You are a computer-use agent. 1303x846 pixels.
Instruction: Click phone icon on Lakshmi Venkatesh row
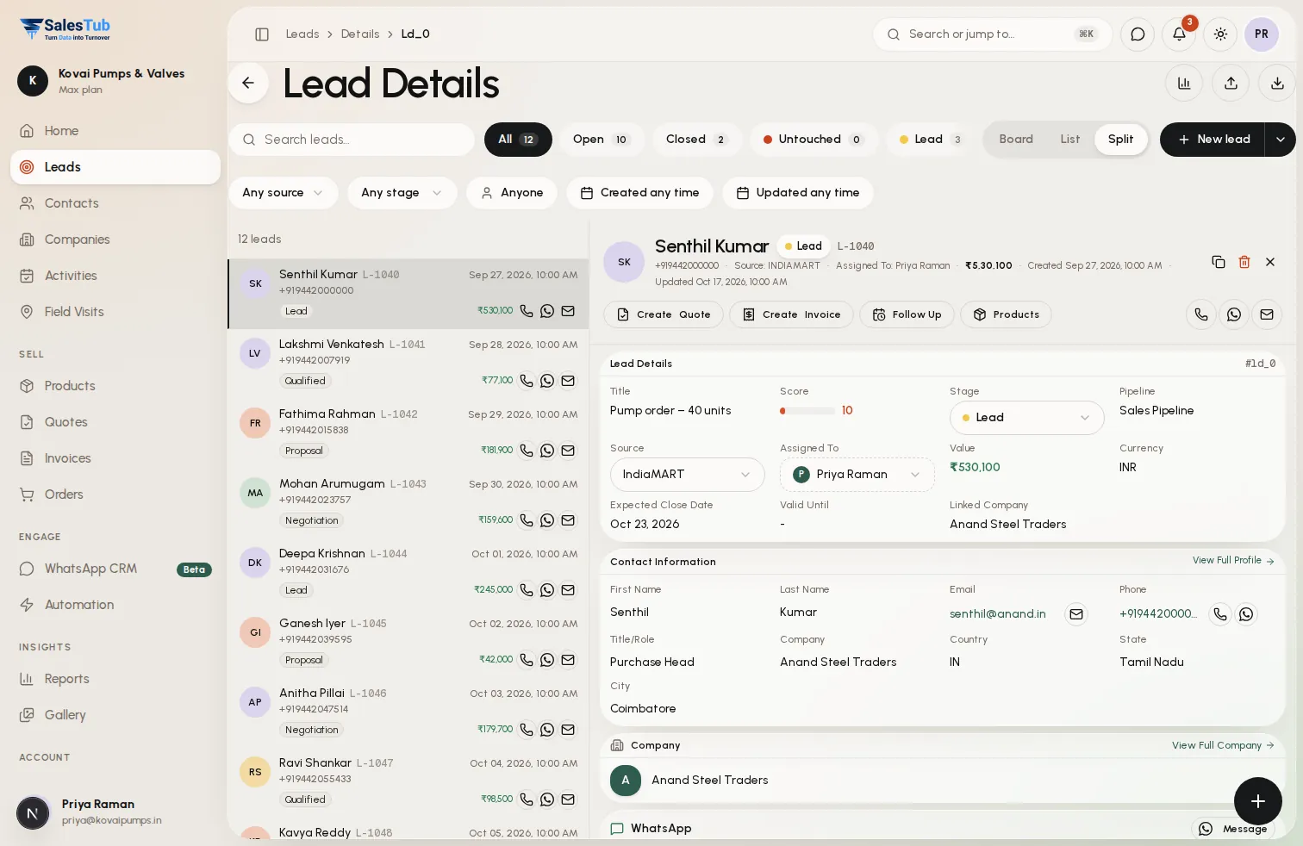click(527, 381)
